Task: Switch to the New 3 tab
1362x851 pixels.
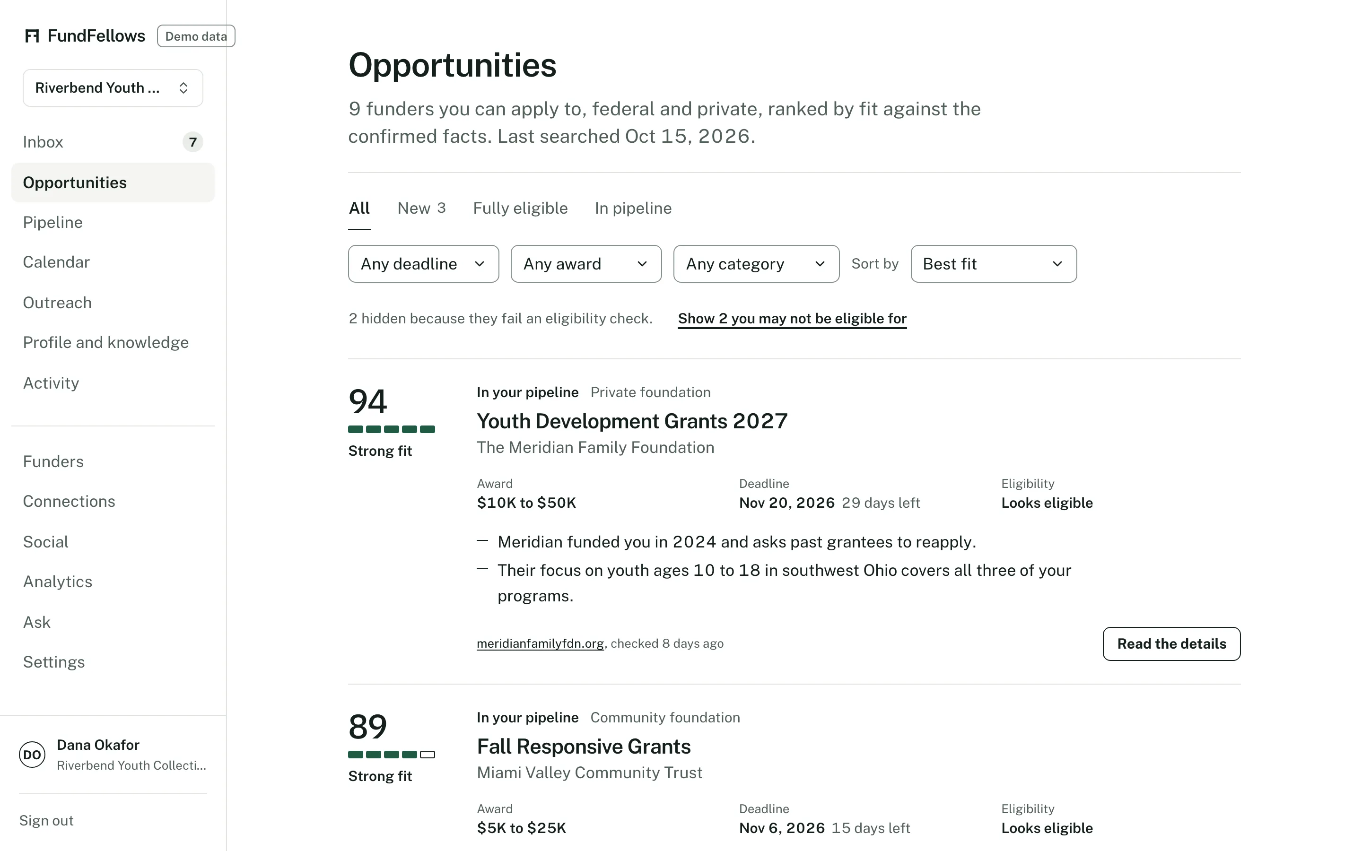Action: coord(421,208)
